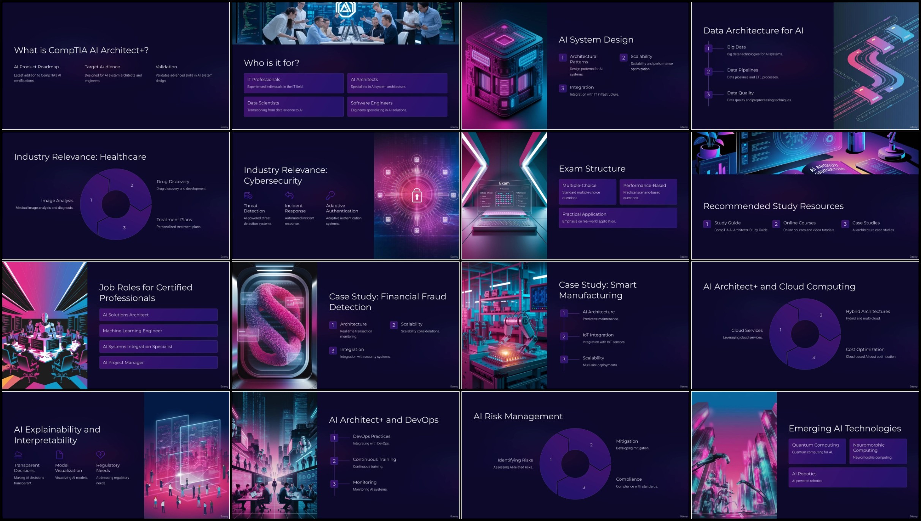Screen dimensions: 921x521
Task: Click the pipeline illustration on Data Architecture slide
Action: coord(876,66)
